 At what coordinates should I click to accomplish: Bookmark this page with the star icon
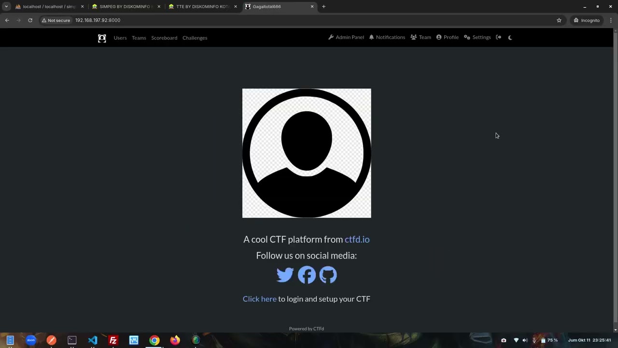[x=559, y=20]
